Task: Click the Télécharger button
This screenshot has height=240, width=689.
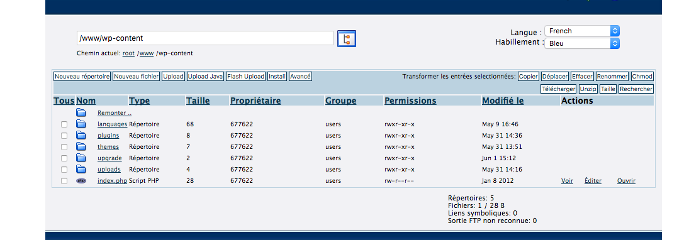Action: click(x=559, y=89)
